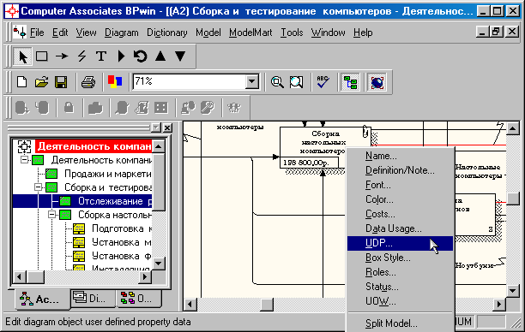Screen dimensions: 525x332
Task: Open the Edit menu
Action: click(x=60, y=33)
